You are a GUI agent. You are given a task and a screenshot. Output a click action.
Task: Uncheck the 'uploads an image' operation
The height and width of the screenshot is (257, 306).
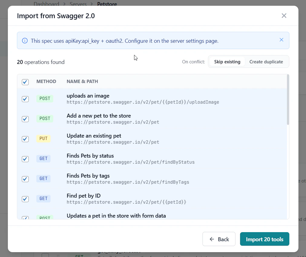click(25, 99)
